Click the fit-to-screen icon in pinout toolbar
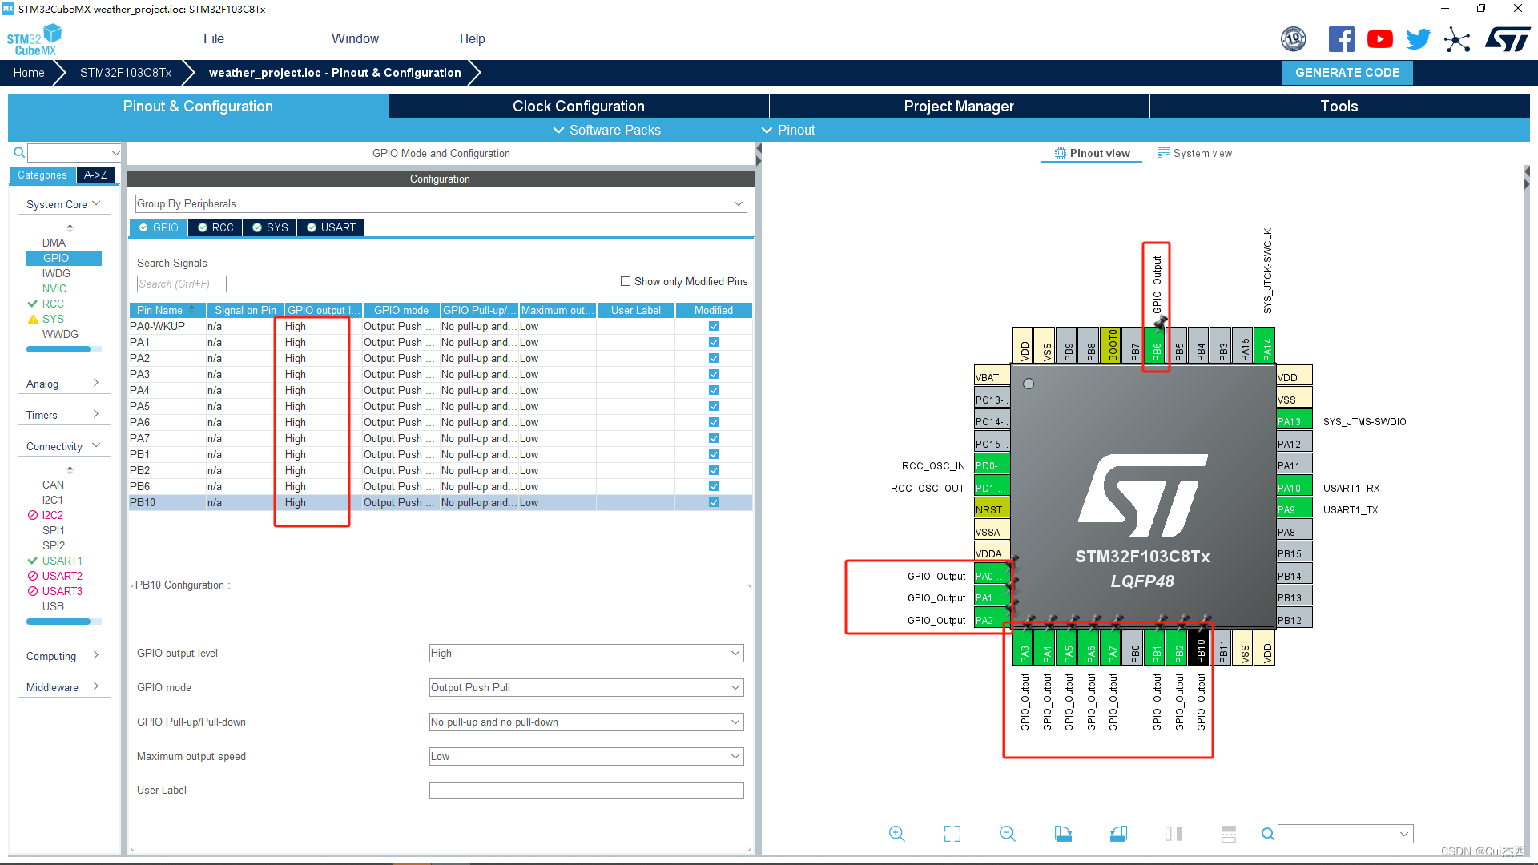 [x=952, y=834]
